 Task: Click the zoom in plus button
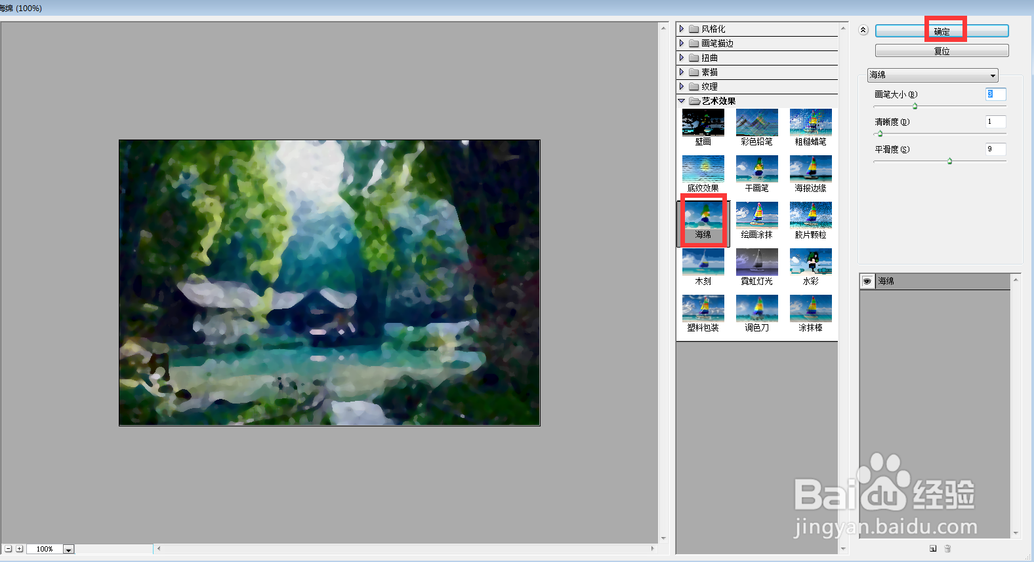pos(20,549)
